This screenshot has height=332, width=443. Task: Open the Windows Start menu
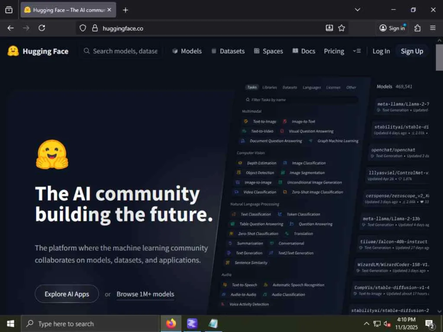10,323
